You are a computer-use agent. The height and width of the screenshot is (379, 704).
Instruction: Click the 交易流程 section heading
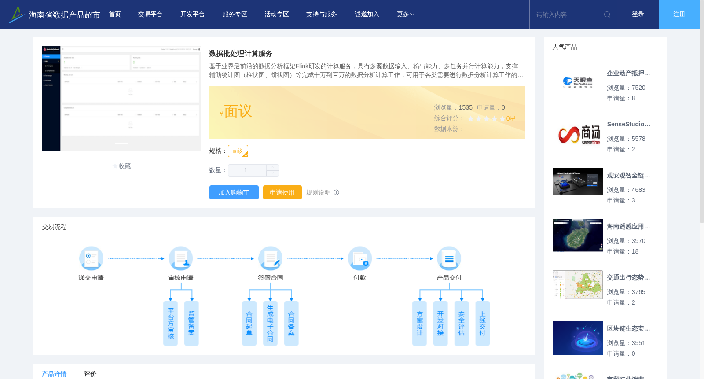[x=54, y=227]
